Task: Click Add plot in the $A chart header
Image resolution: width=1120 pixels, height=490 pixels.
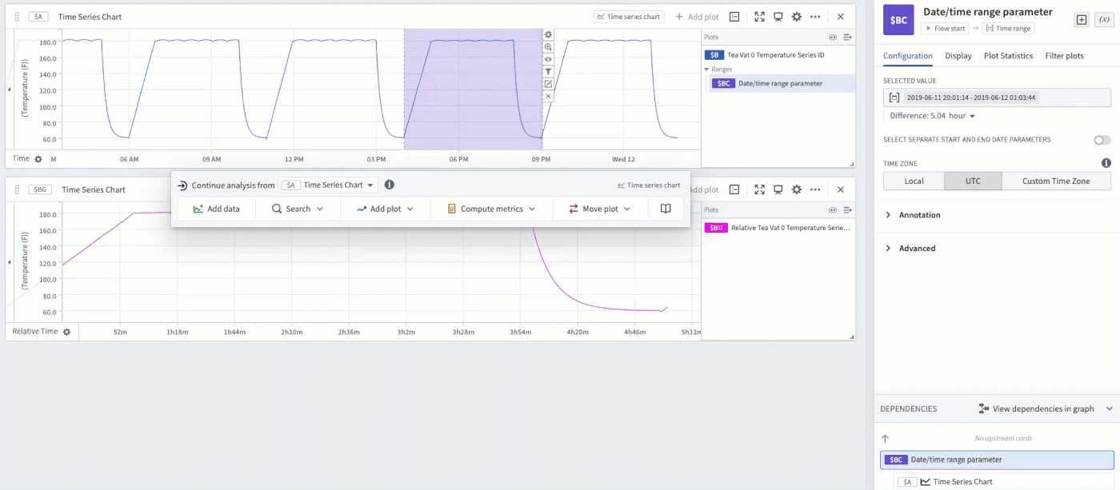Action: point(698,17)
